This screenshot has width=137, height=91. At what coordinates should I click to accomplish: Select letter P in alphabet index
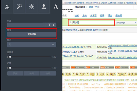pyautogui.click(x=118, y=74)
